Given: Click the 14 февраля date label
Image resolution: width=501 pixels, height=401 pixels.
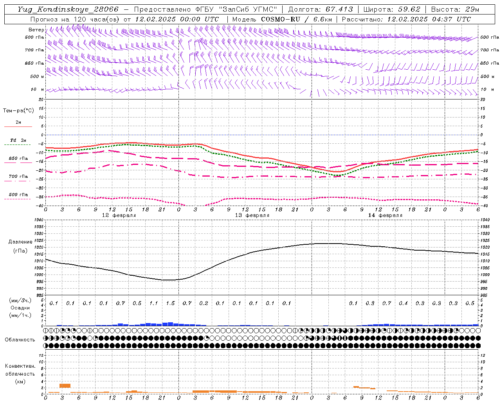Looking at the screenshot, I should pyautogui.click(x=385, y=215).
